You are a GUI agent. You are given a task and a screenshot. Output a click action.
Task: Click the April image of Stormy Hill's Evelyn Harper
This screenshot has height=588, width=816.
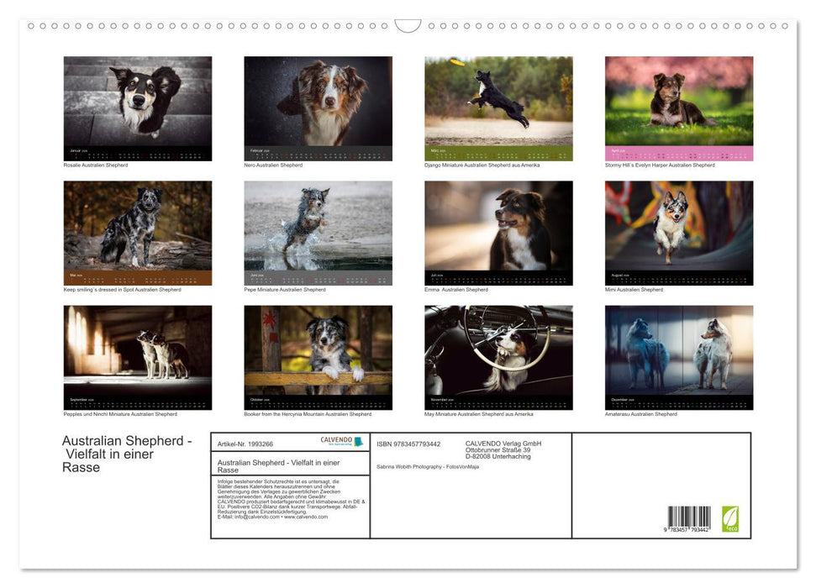tap(679, 108)
